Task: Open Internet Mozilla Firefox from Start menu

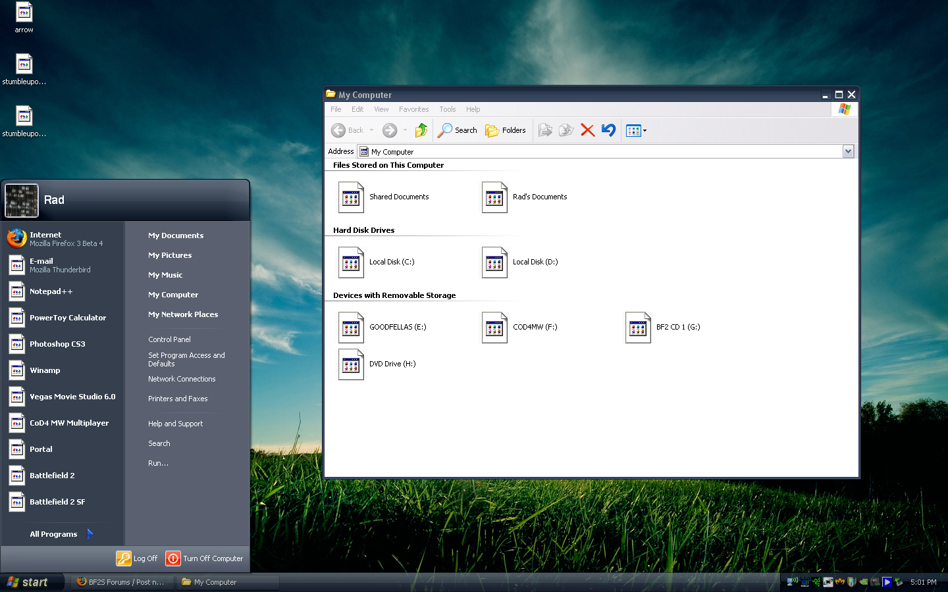Action: point(63,238)
